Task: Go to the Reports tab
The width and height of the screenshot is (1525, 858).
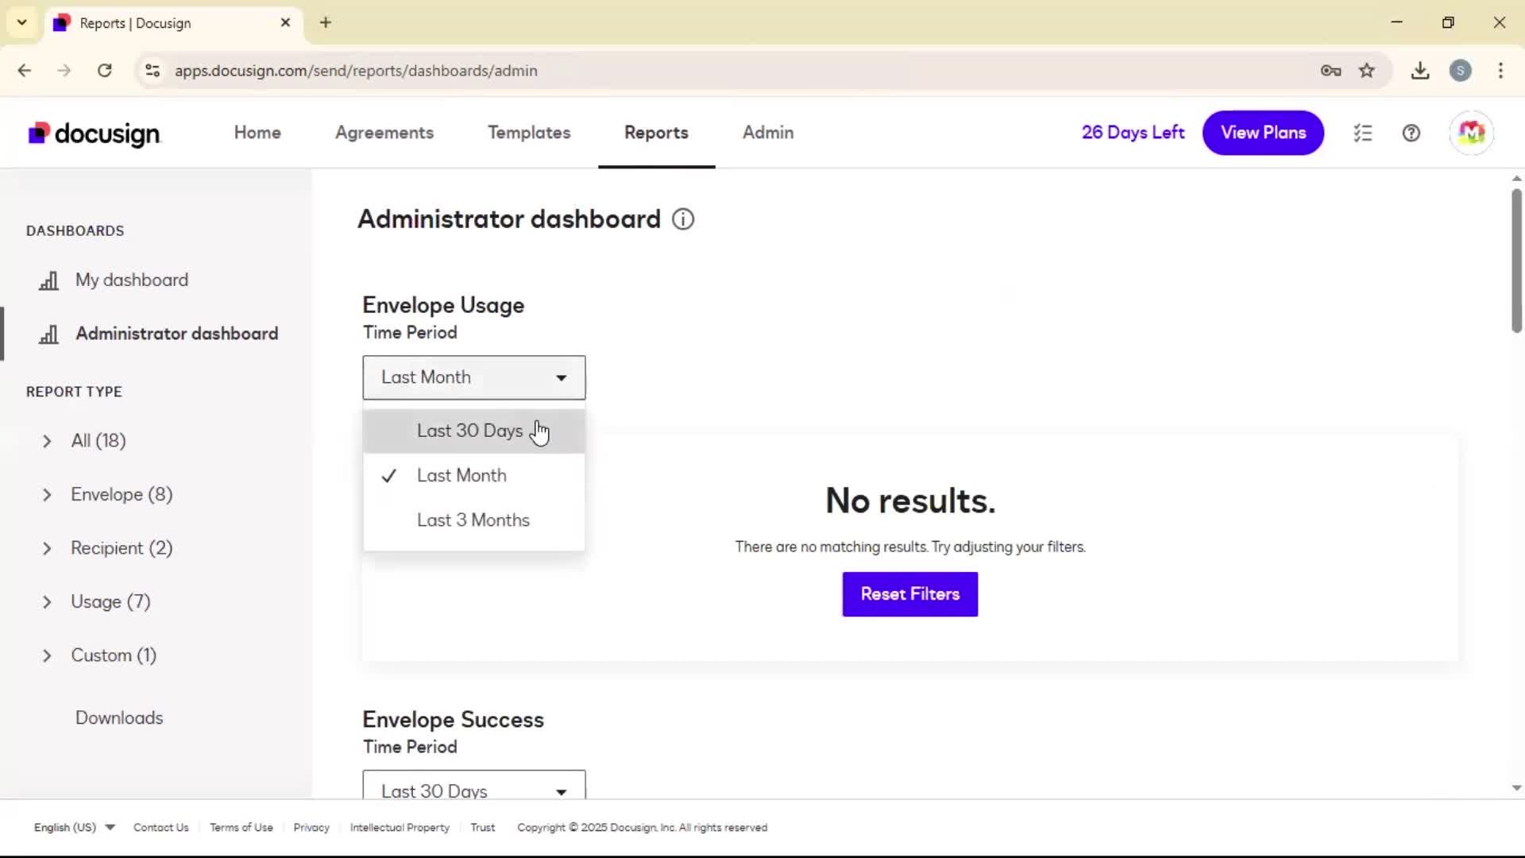Action: point(656,133)
